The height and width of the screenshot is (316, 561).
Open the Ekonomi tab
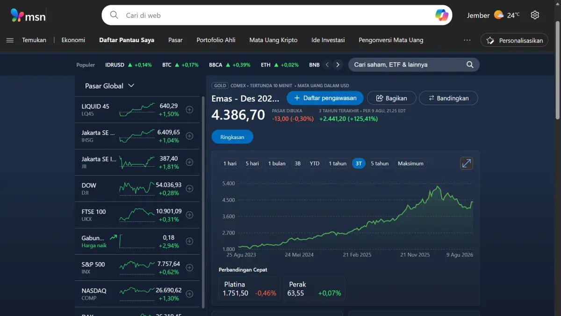pos(73,40)
